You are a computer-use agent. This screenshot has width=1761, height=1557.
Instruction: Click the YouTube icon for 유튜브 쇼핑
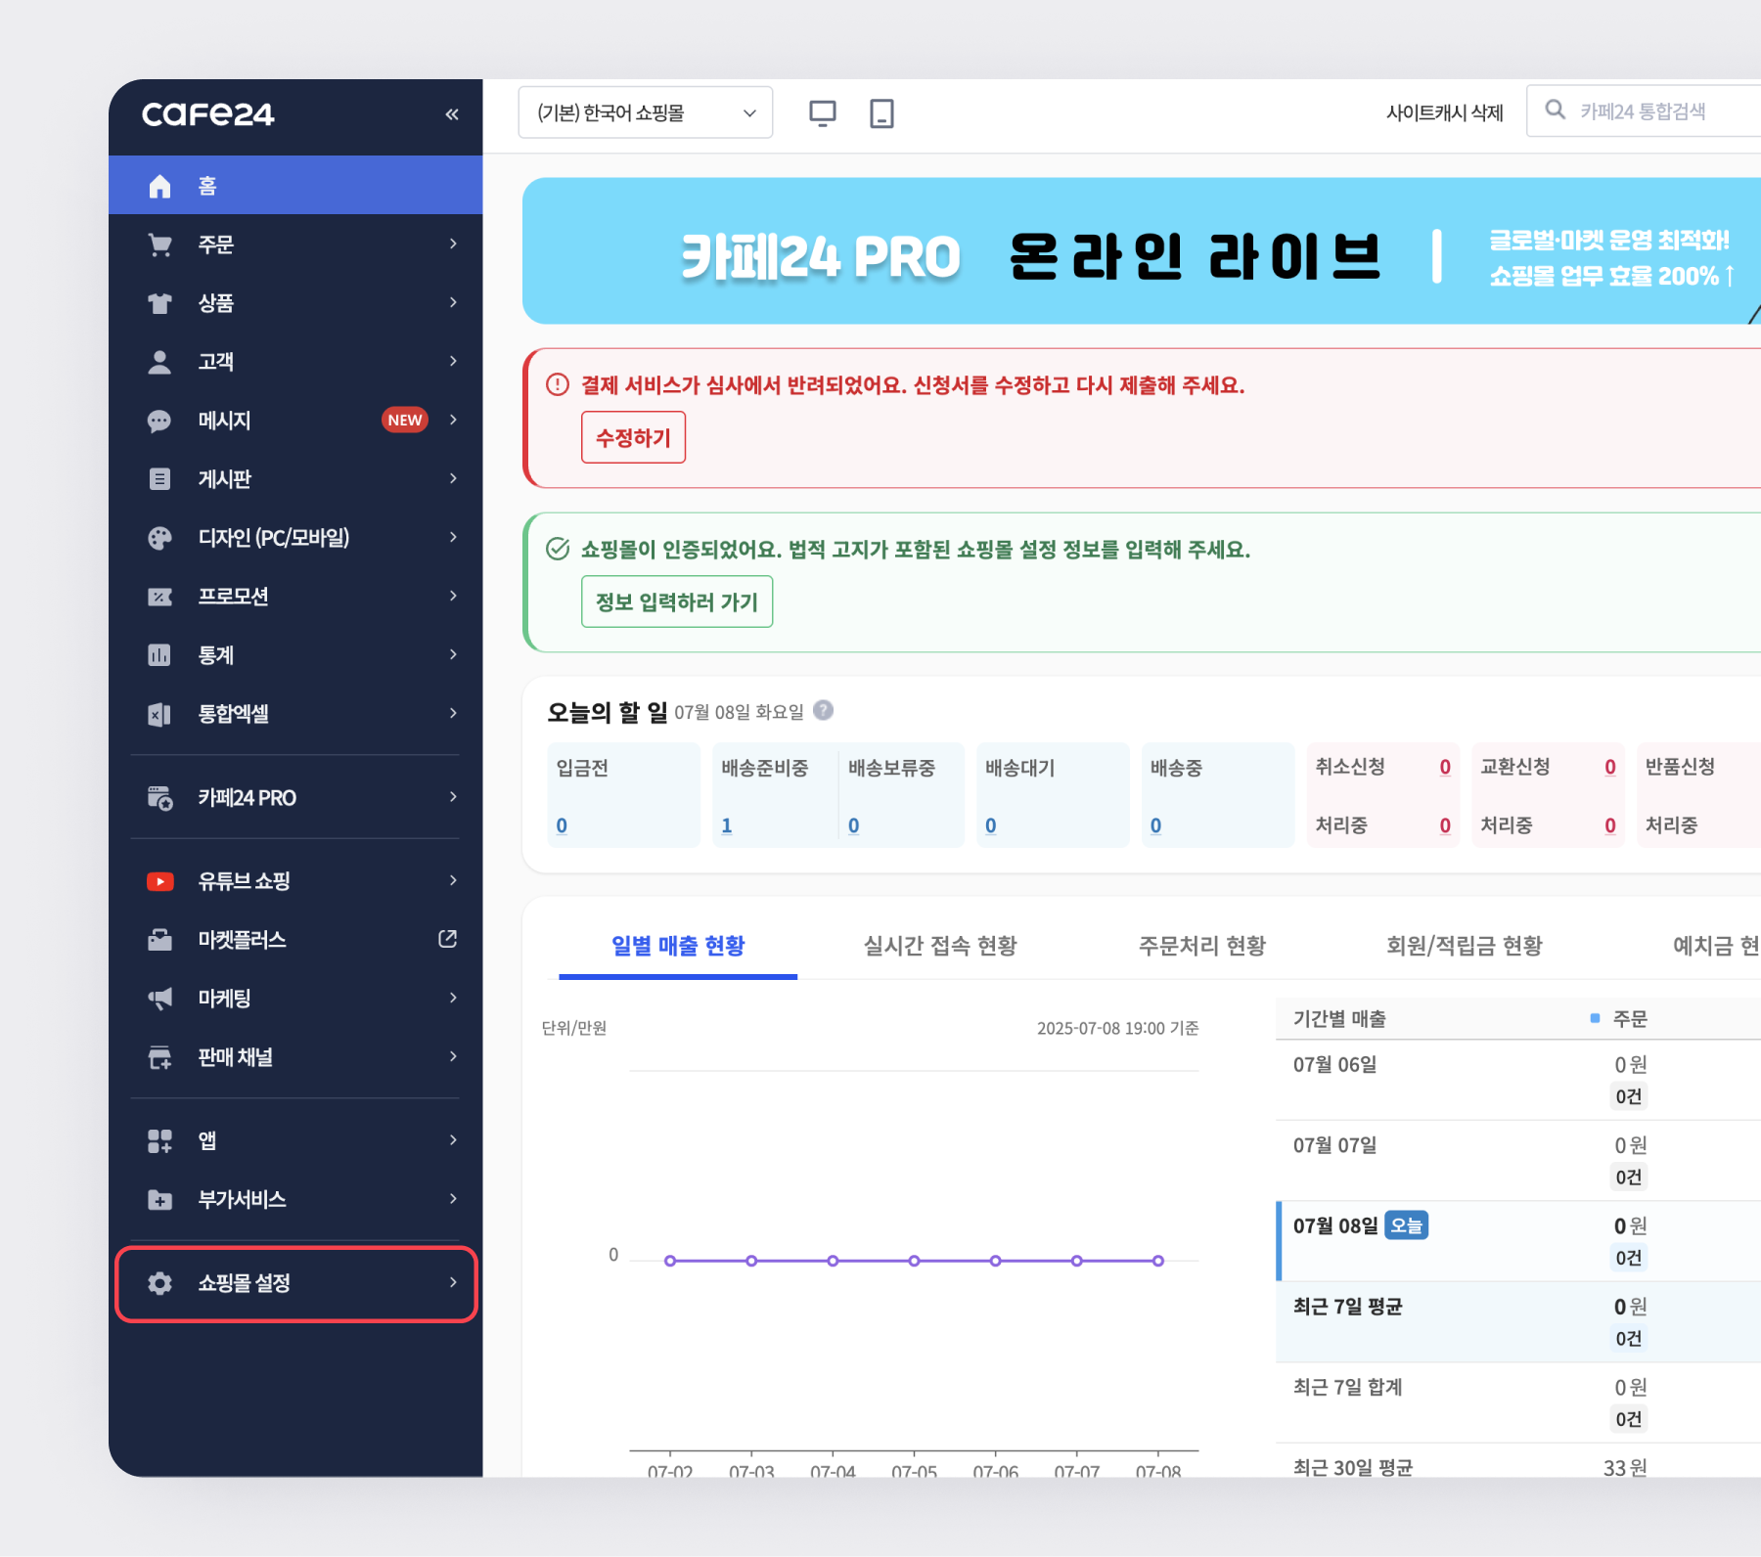click(159, 881)
